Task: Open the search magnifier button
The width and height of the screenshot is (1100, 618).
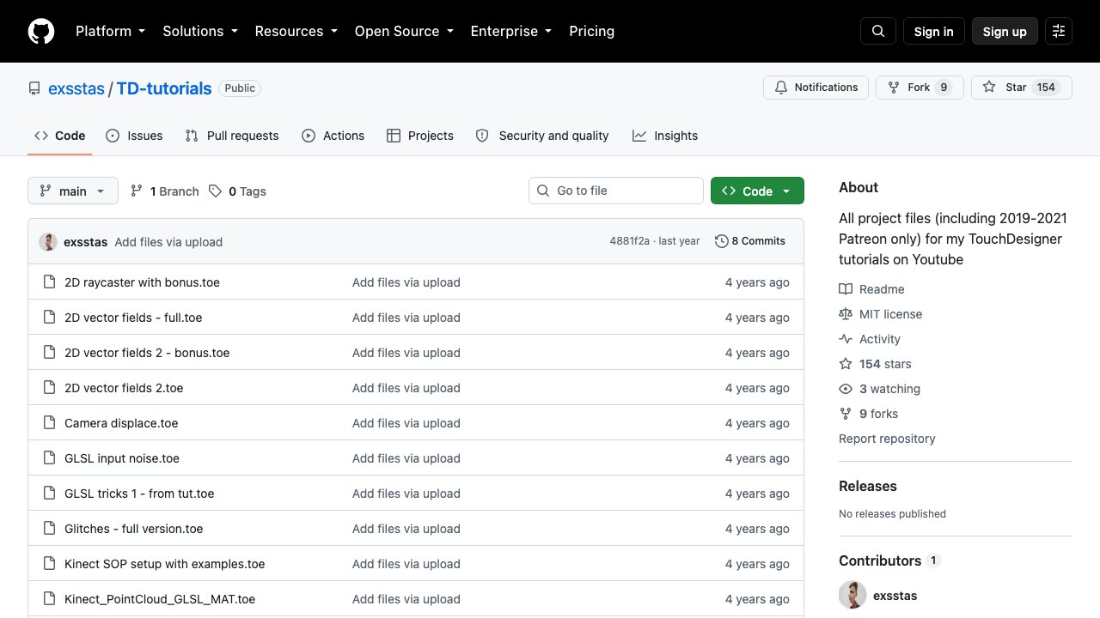Action: coord(878,31)
